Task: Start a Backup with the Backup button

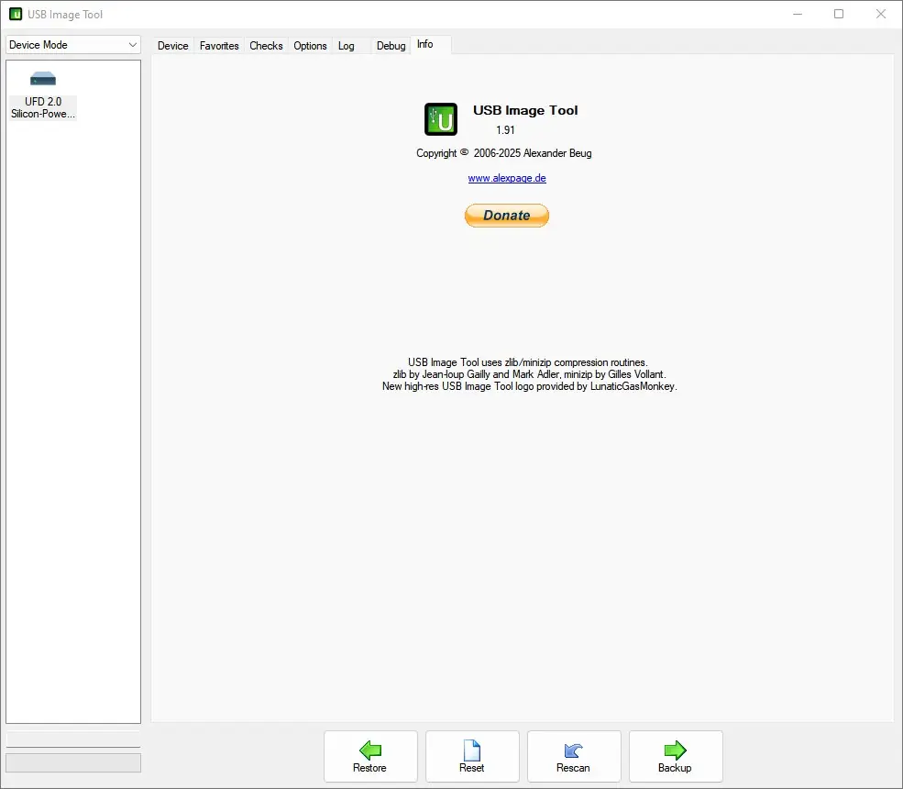Action: [676, 756]
